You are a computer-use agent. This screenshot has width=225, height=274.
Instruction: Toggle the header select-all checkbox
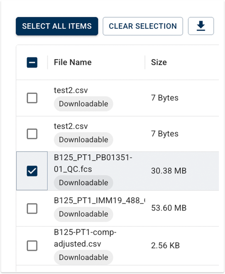pyautogui.click(x=32, y=63)
